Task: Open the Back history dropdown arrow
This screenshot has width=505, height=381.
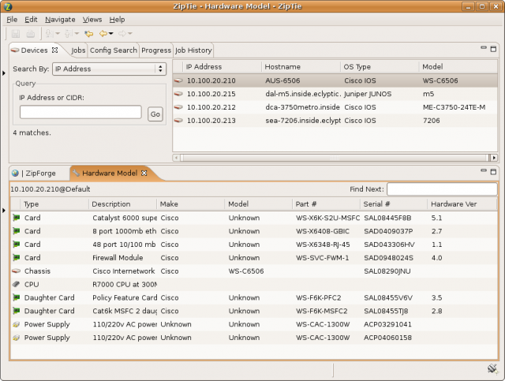Action: coord(111,33)
